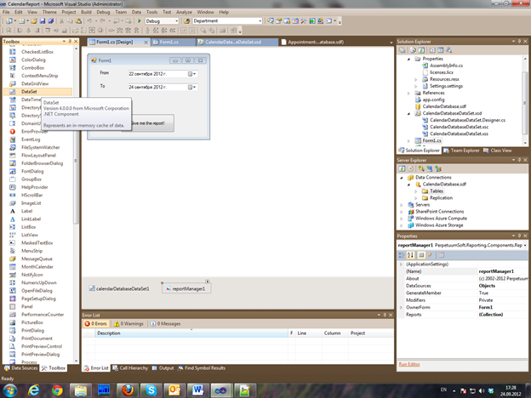Expand the (ApplicationSettings) property
This screenshot has height=398, width=531.
(x=402, y=264)
